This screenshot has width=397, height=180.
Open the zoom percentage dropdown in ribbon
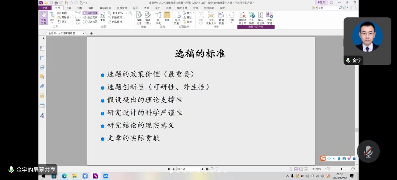(127, 13)
